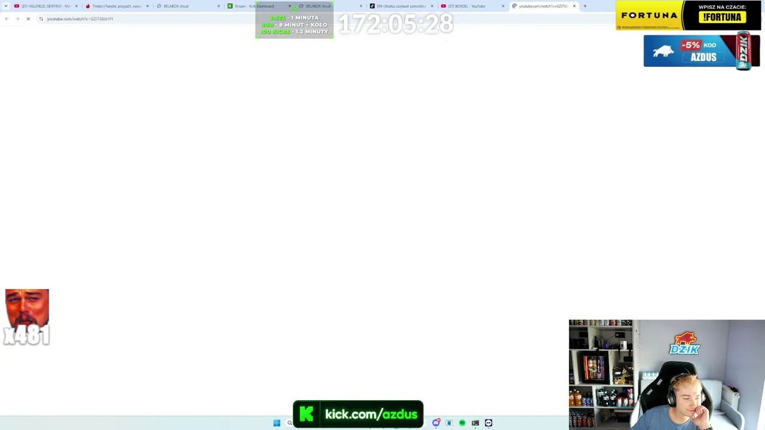Go back to the previous page
The width and height of the screenshot is (765, 430).
7,19
